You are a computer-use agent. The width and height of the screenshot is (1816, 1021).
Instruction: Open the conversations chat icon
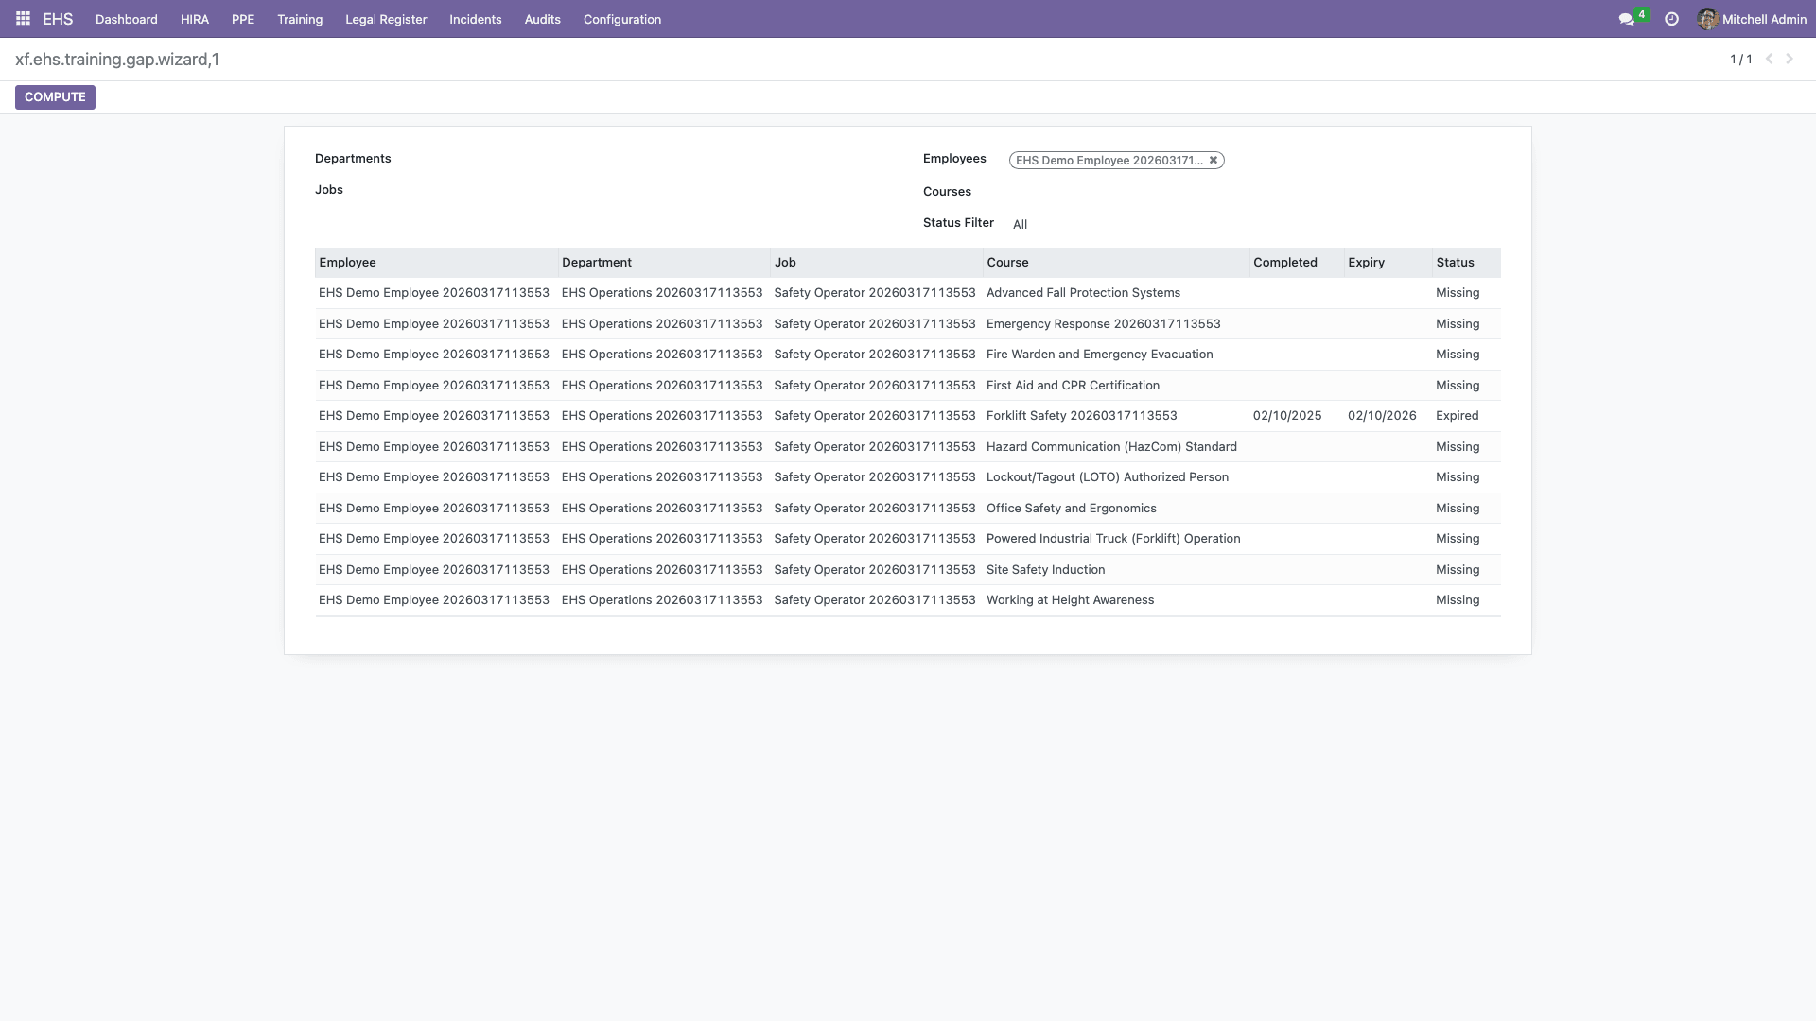click(x=1626, y=19)
